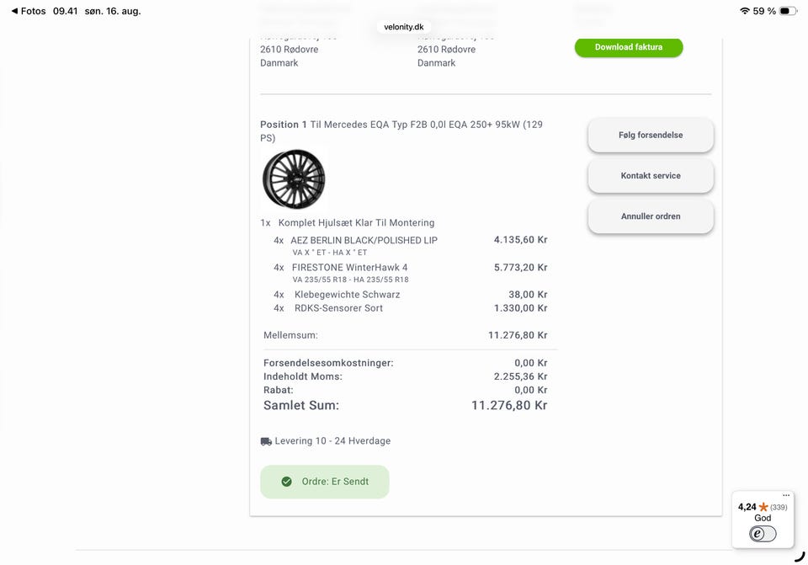808x565 pixels.
Task: Click the orange rating star
Action: click(763, 507)
